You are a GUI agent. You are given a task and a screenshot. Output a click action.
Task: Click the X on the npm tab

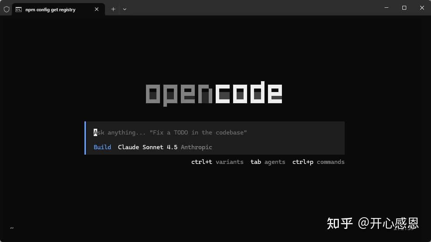pos(96,9)
